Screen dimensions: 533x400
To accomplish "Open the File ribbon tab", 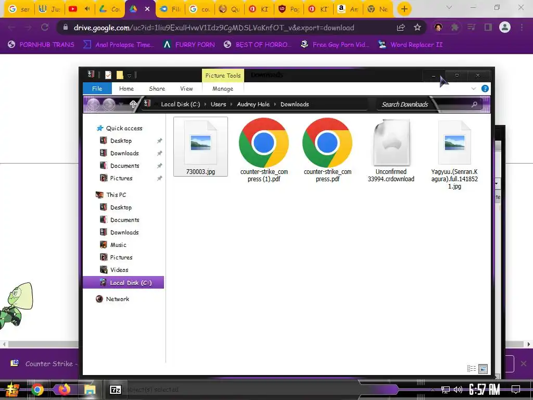I will 97,89.
